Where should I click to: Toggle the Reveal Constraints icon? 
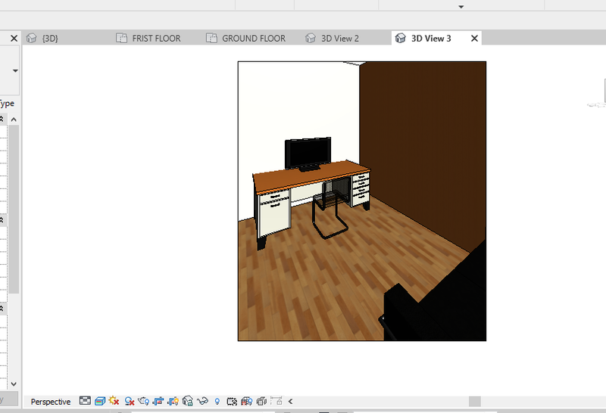[x=276, y=401]
